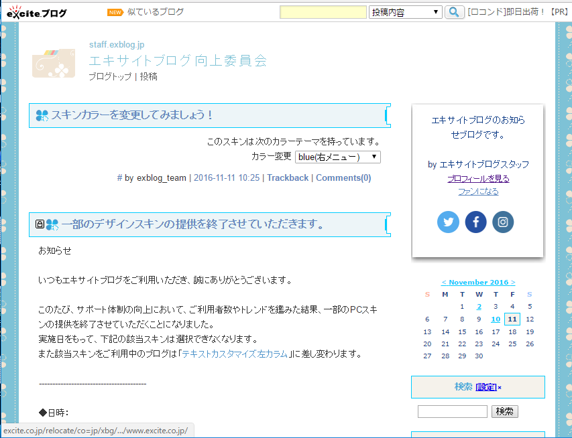Open 似ているブログ link
This screenshot has height=438, width=572.
(156, 12)
